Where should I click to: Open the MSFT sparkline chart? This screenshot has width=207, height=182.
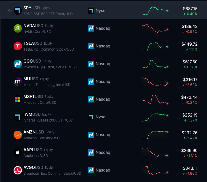[x=155, y=100]
